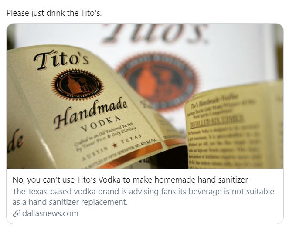Screen dimensions: 289x230
Task: Click the partial "de" lettering at left edge
Action: click(x=15, y=142)
